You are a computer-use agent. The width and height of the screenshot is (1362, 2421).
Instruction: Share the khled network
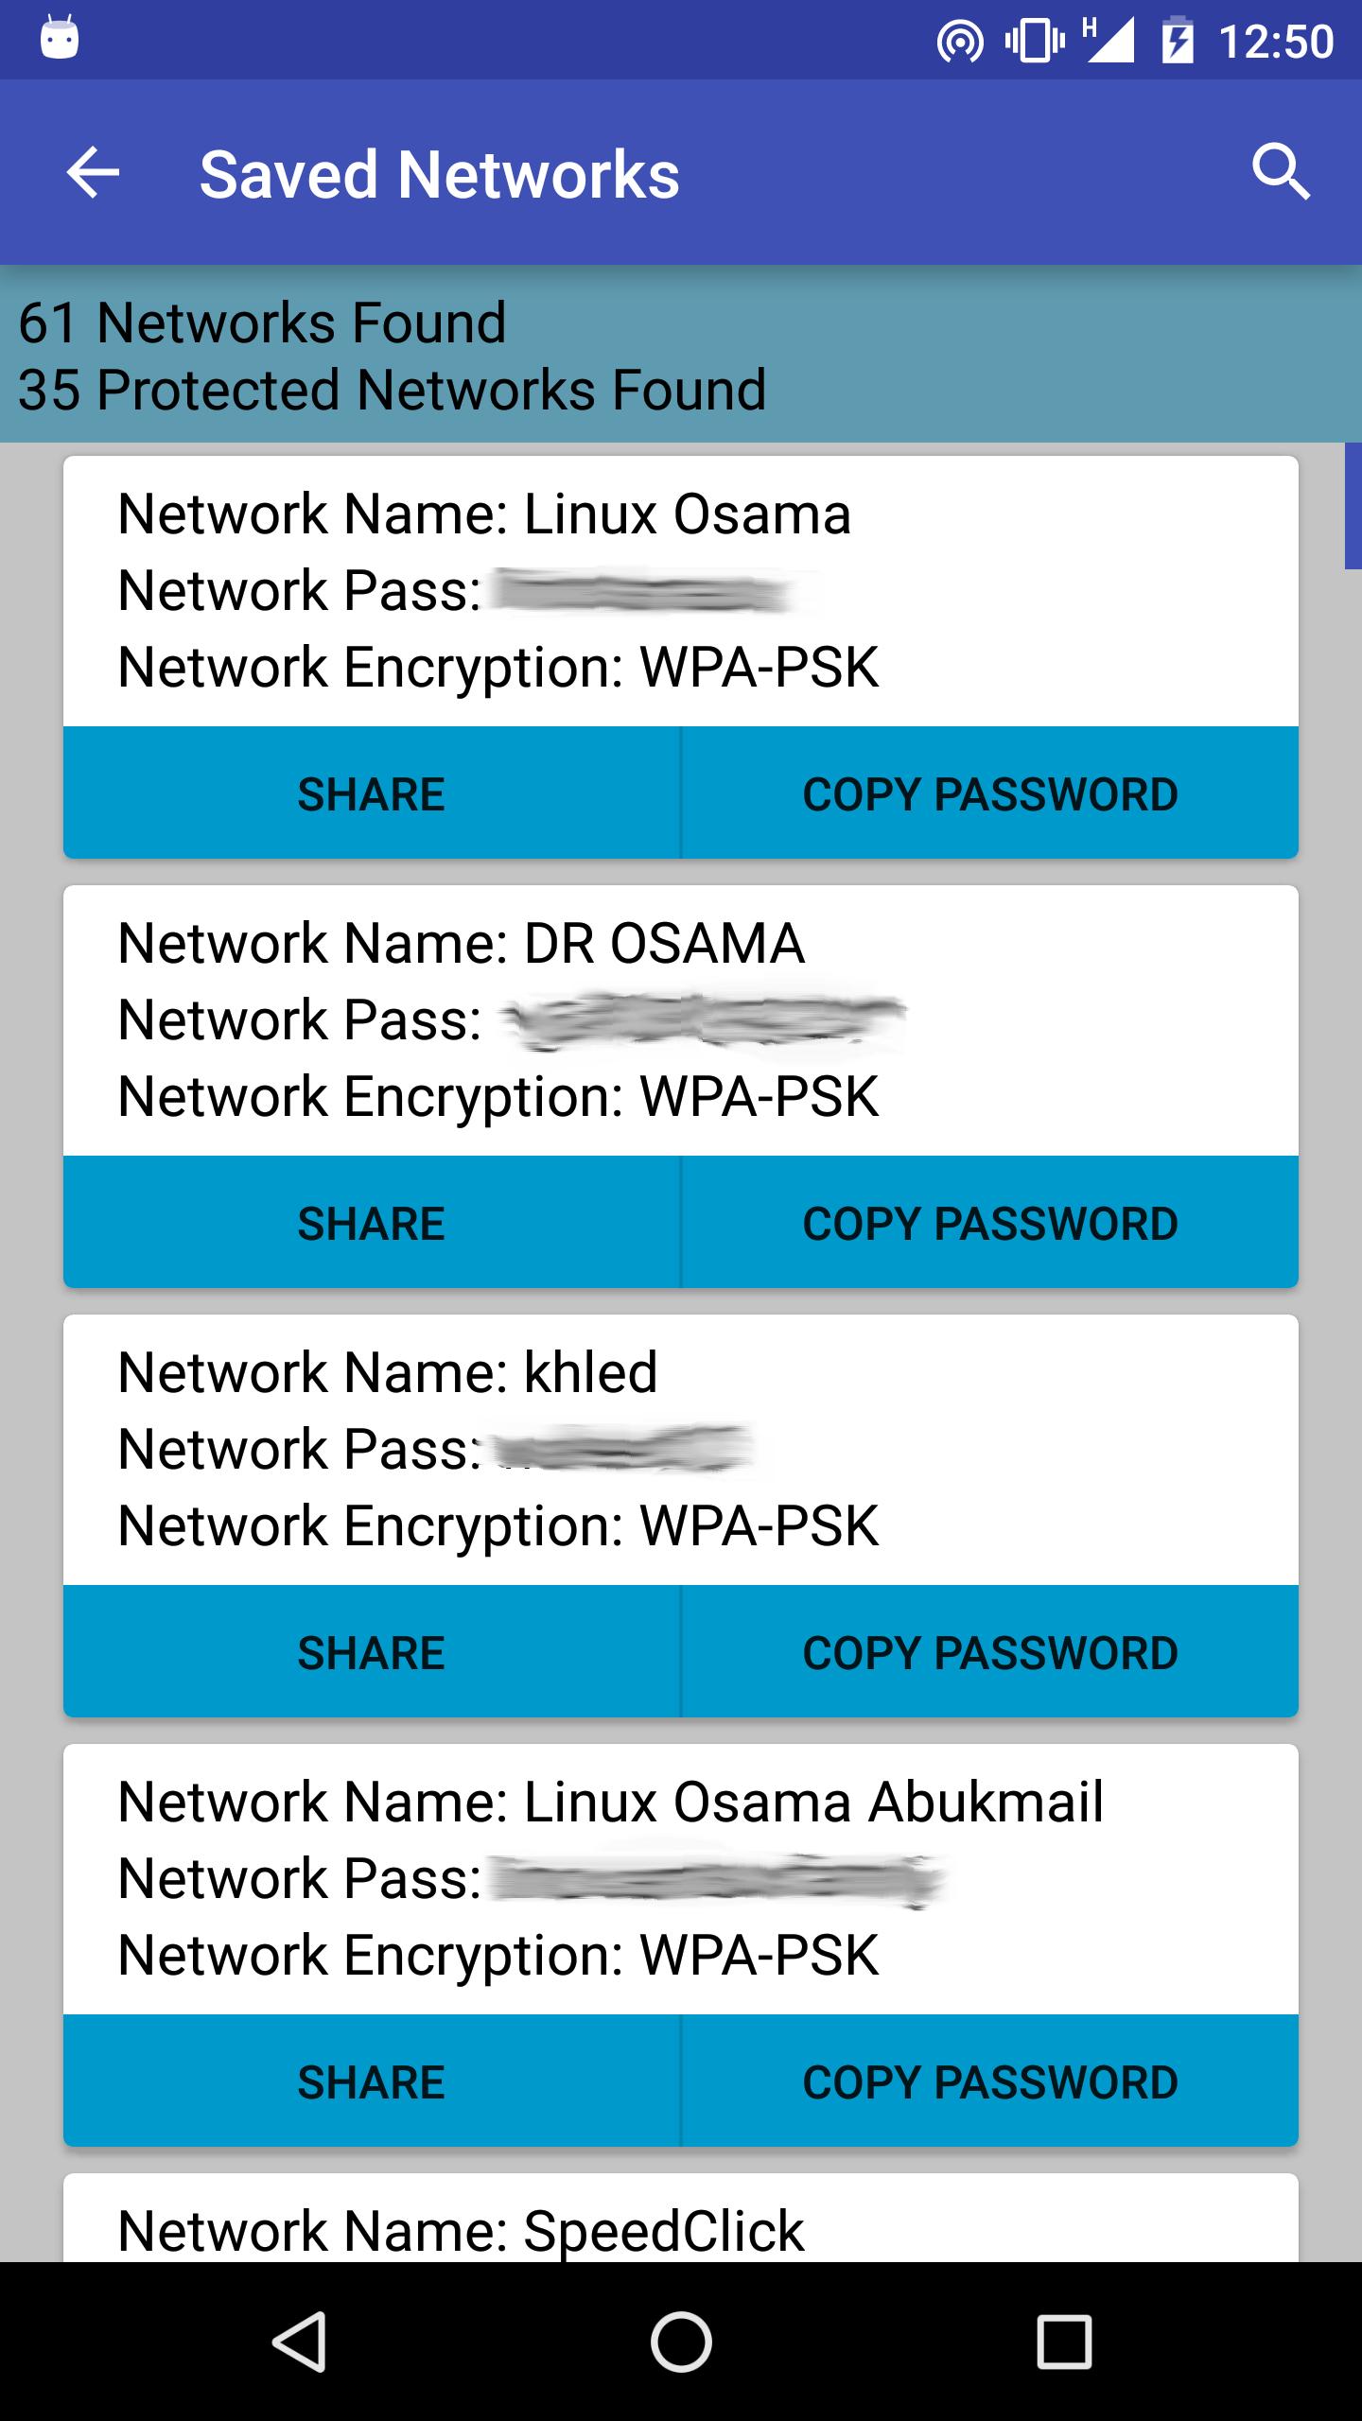(372, 1652)
